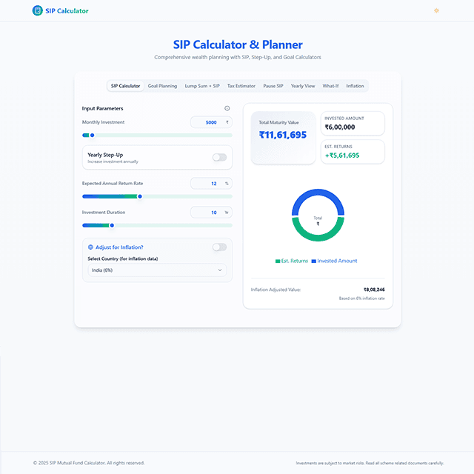Click the SIP Calculator brand link

pos(61,10)
